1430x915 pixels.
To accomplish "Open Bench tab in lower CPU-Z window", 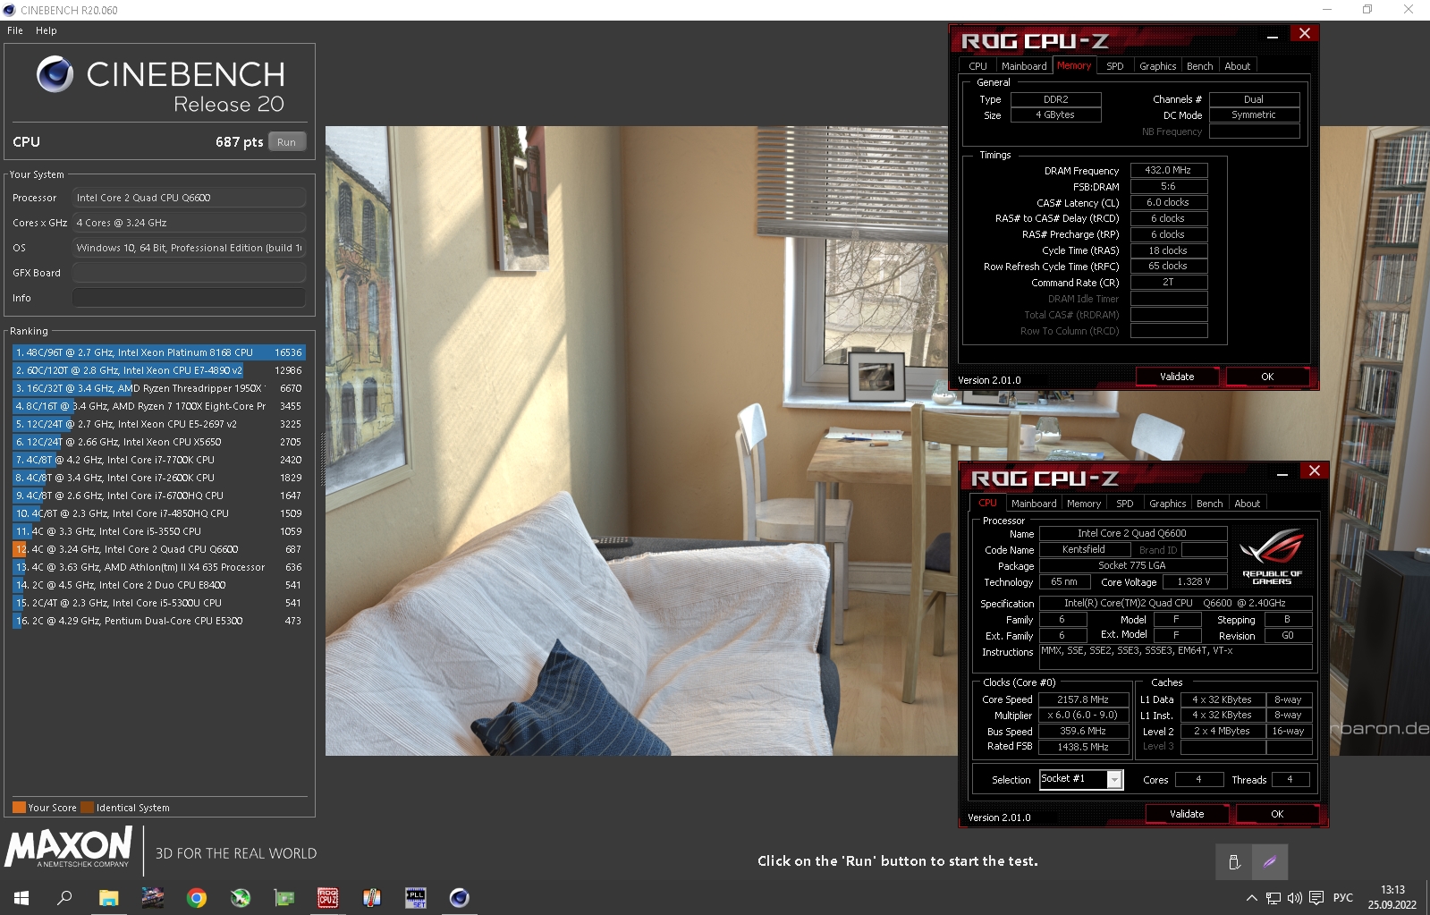I will (x=1210, y=504).
